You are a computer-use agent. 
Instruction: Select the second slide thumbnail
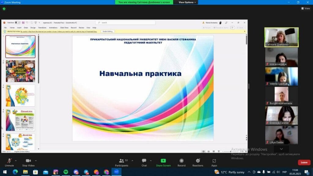pyautogui.click(x=20, y=71)
